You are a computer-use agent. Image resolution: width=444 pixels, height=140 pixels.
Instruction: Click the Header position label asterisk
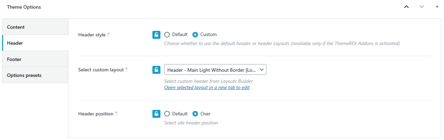pos(116,113)
